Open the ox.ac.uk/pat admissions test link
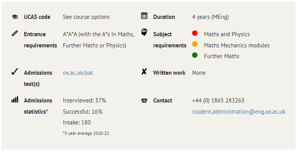This screenshot has width=297, height=156. tap(78, 73)
